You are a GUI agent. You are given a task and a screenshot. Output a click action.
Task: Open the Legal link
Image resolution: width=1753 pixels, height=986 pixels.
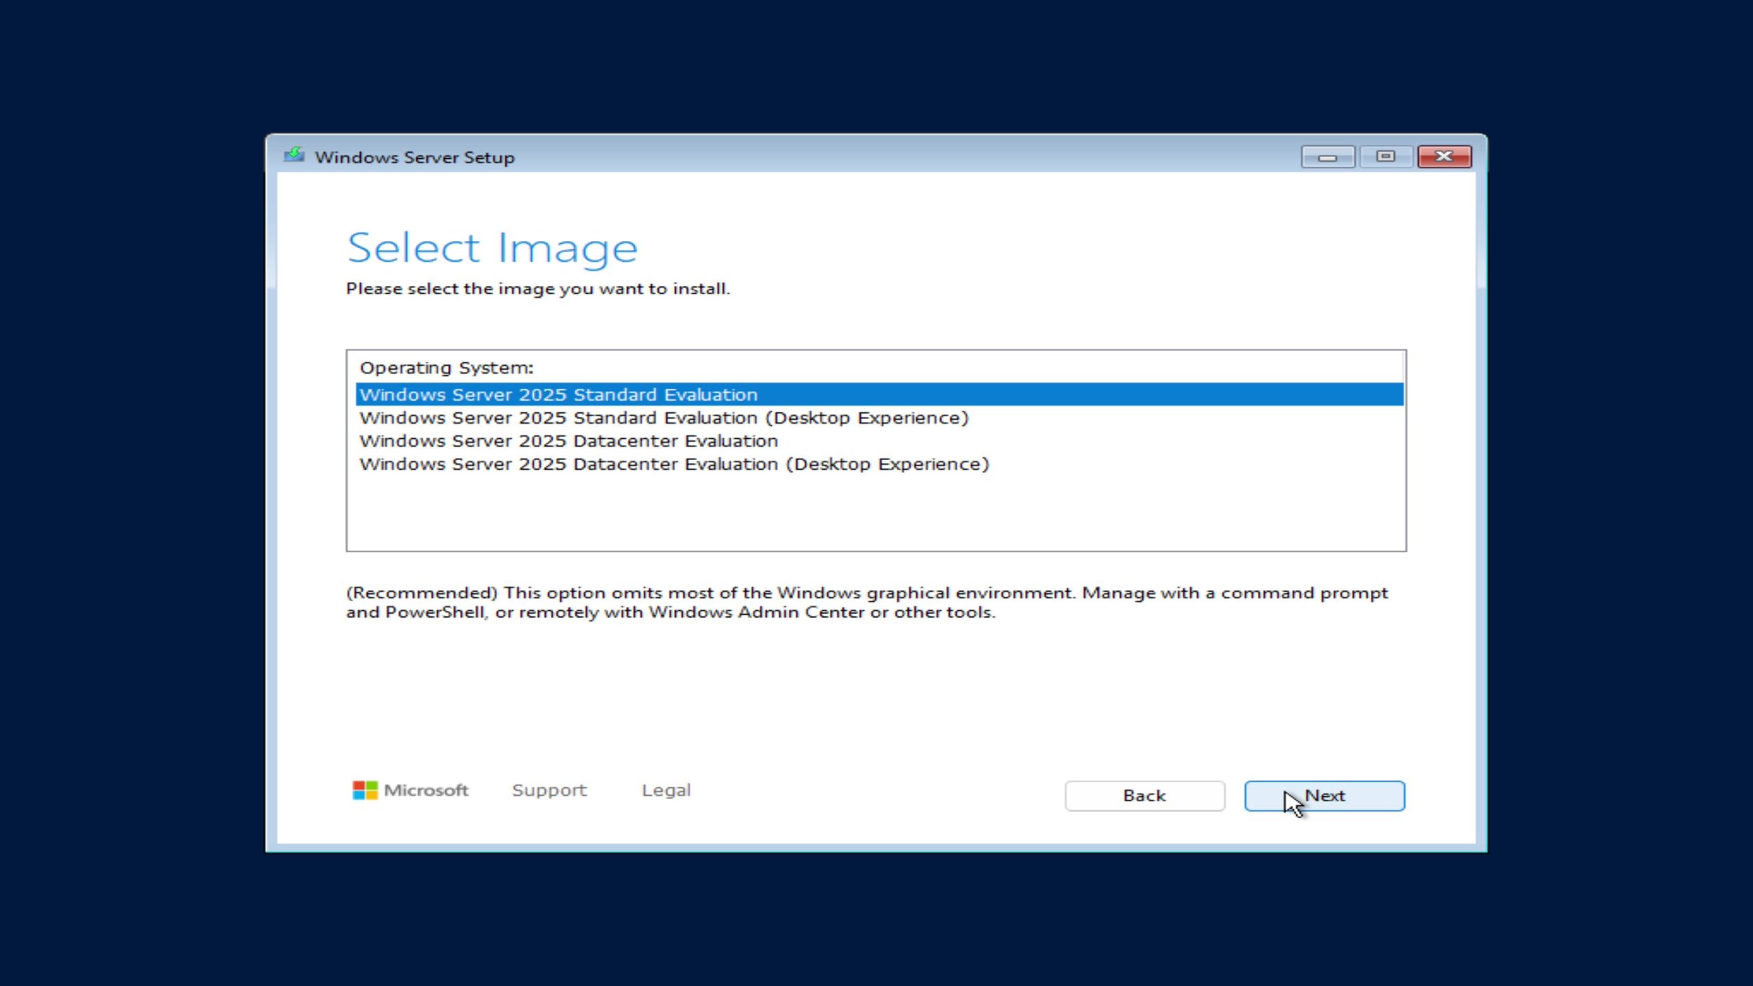click(666, 790)
